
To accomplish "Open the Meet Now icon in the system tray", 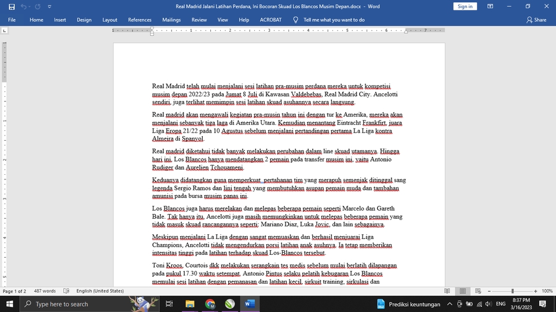I will (x=459, y=304).
